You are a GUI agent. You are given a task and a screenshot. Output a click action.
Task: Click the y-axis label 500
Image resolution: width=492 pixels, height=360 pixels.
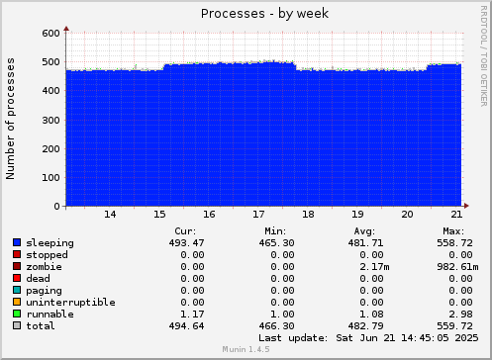coord(50,62)
